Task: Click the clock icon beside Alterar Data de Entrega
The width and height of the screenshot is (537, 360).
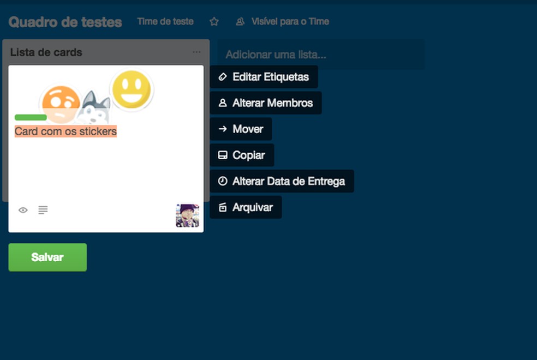Action: tap(223, 181)
